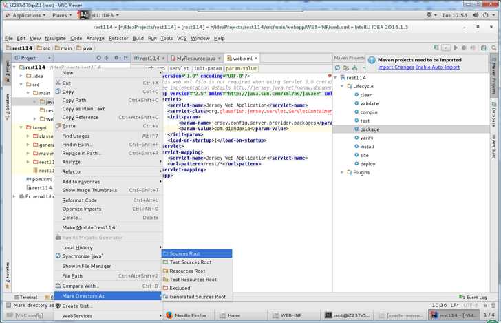Viewport: 501px width, 323px height.
Task: Click the Cut scissors entry in context menu
Action: (x=109, y=83)
